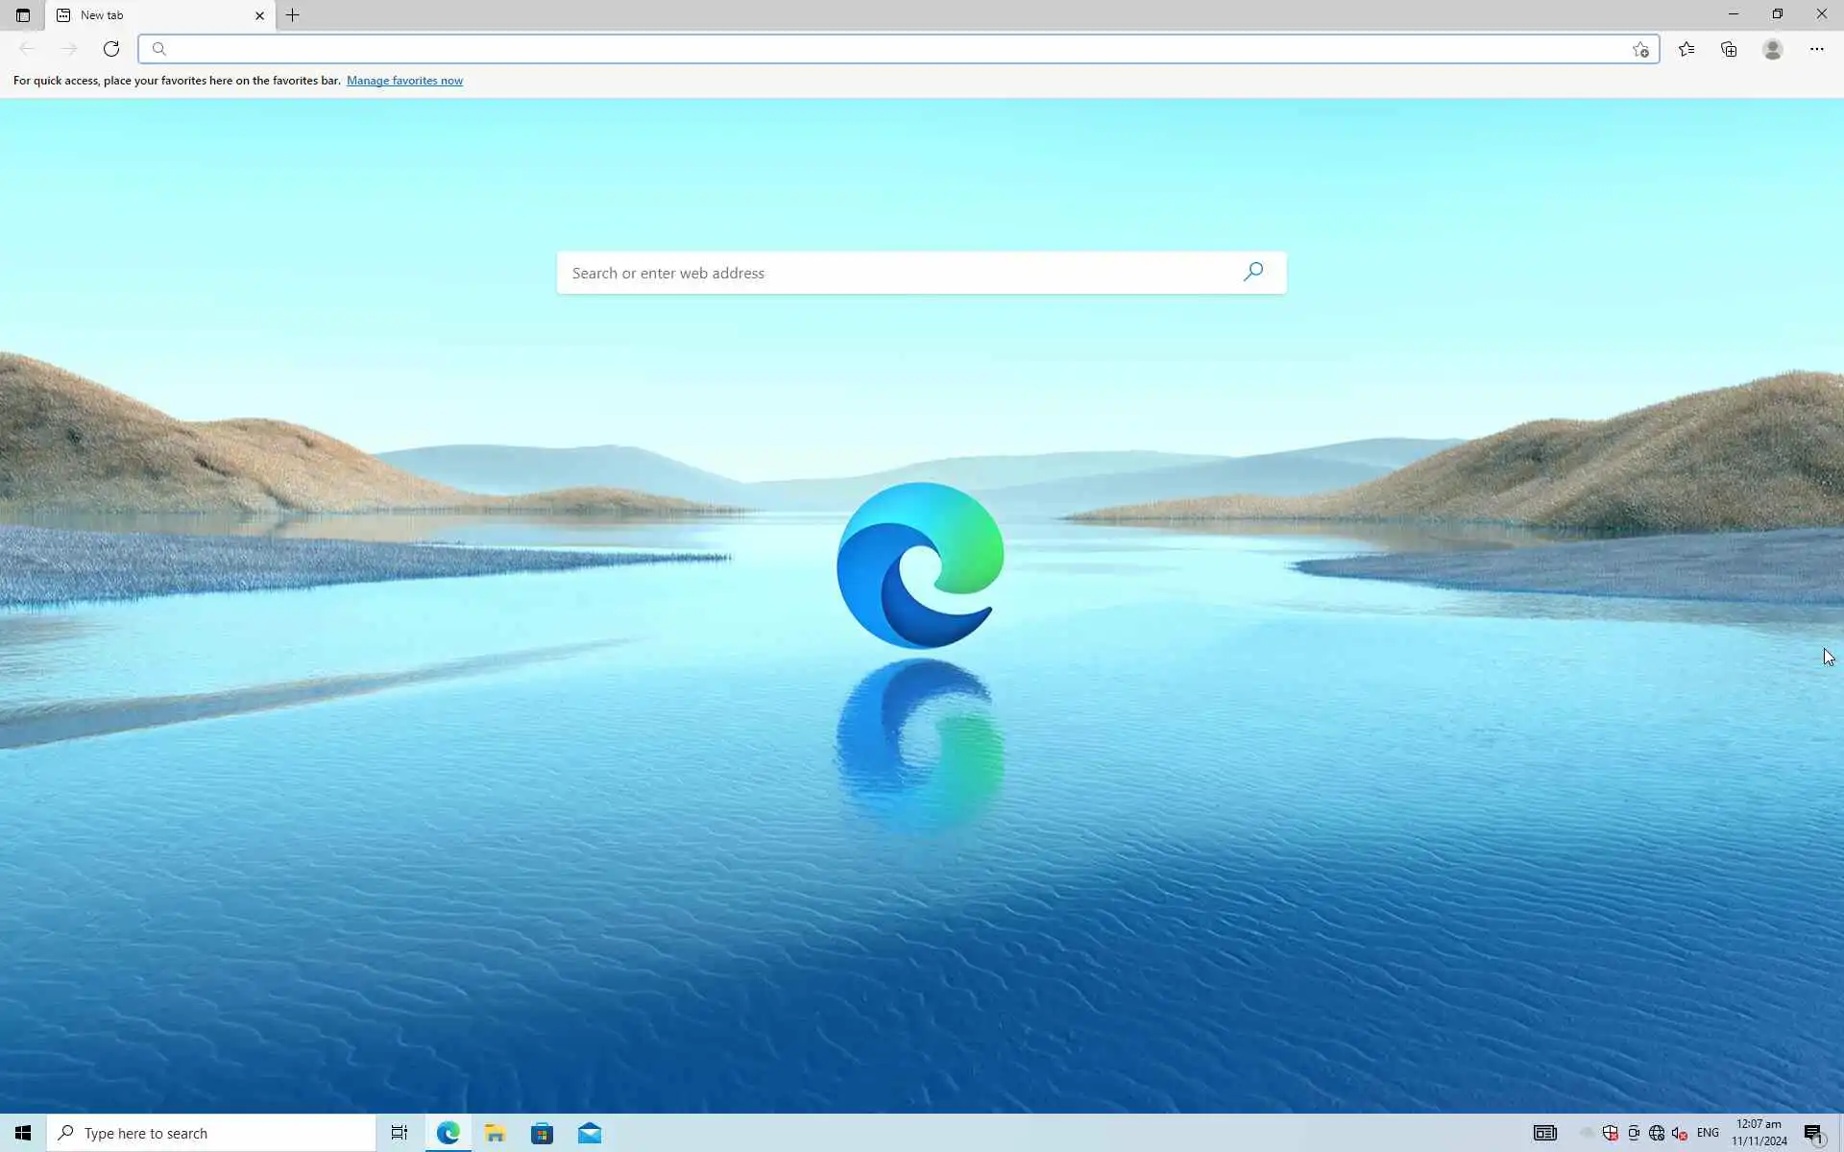Open Mail app from taskbar
Viewport: 1844px width, 1152px height.
coord(590,1133)
